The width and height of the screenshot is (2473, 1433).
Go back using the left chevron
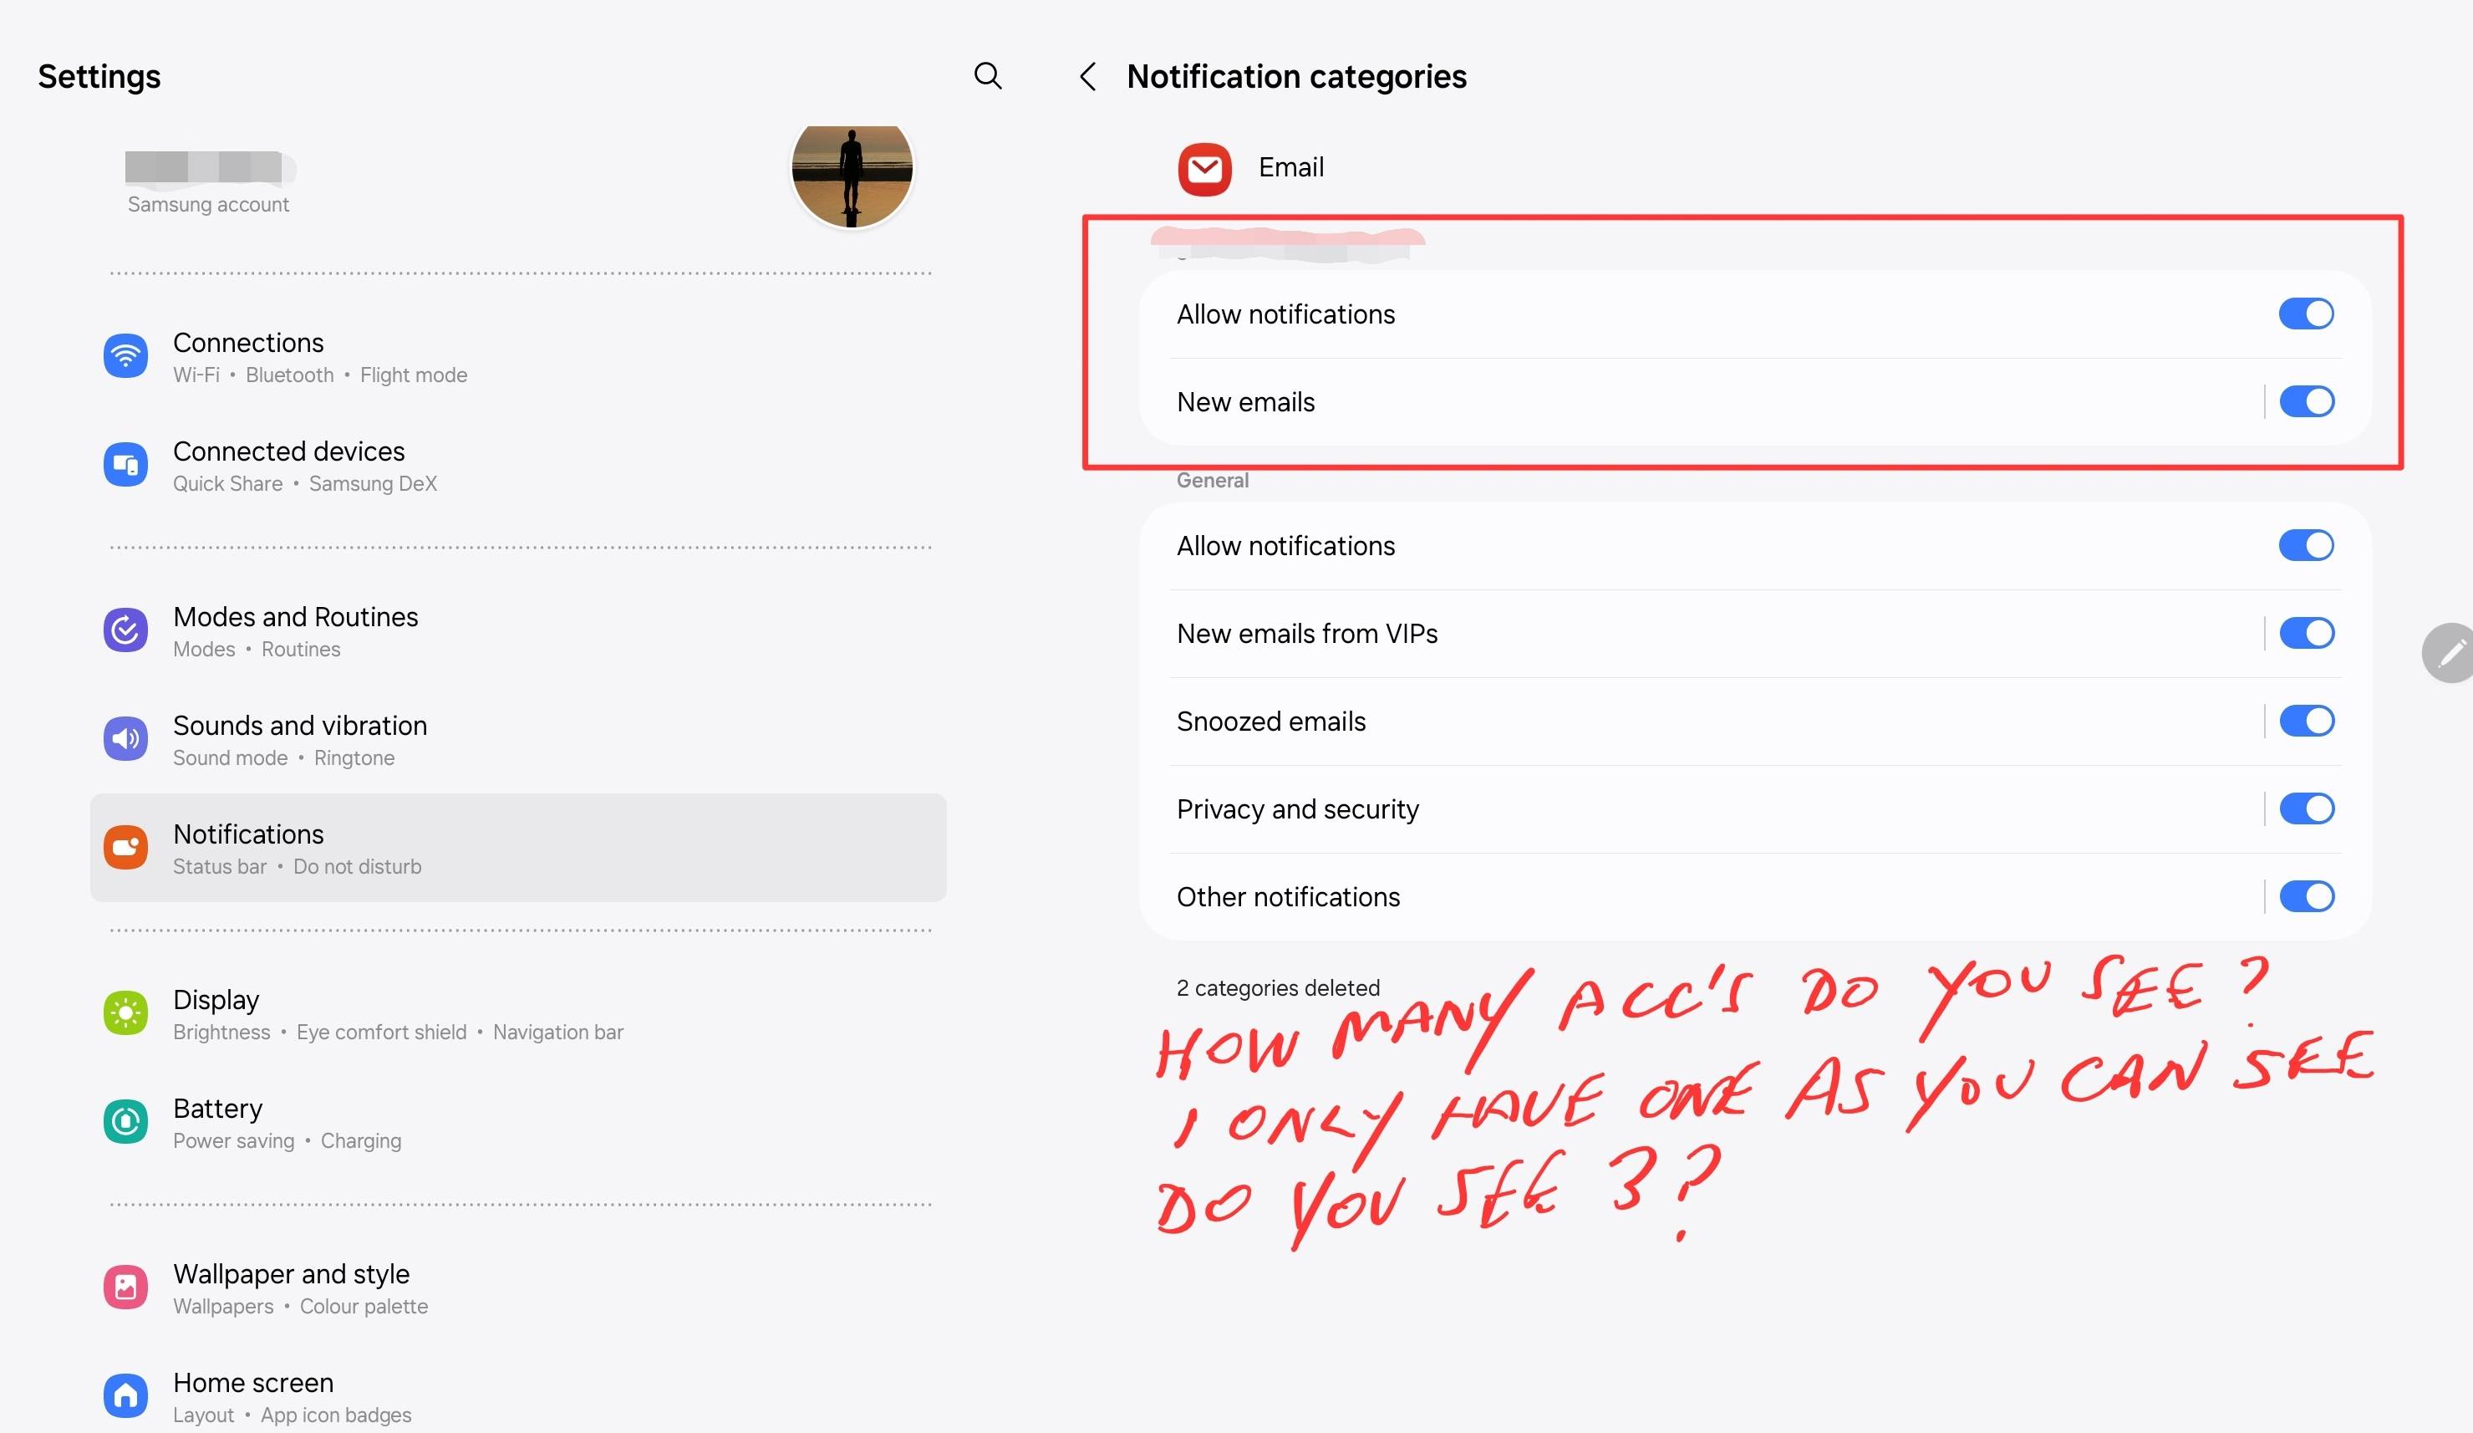pos(1087,77)
